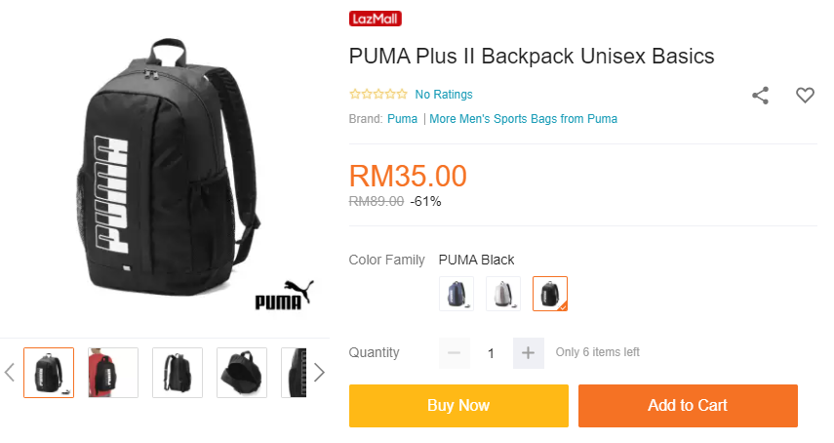
Task: Decrease quantity with minus button
Action: tap(455, 352)
